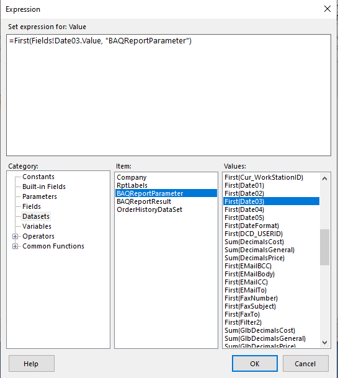Select First(EMailTo) value
Image resolution: width=338 pixels, height=378 pixels.
[271, 290]
